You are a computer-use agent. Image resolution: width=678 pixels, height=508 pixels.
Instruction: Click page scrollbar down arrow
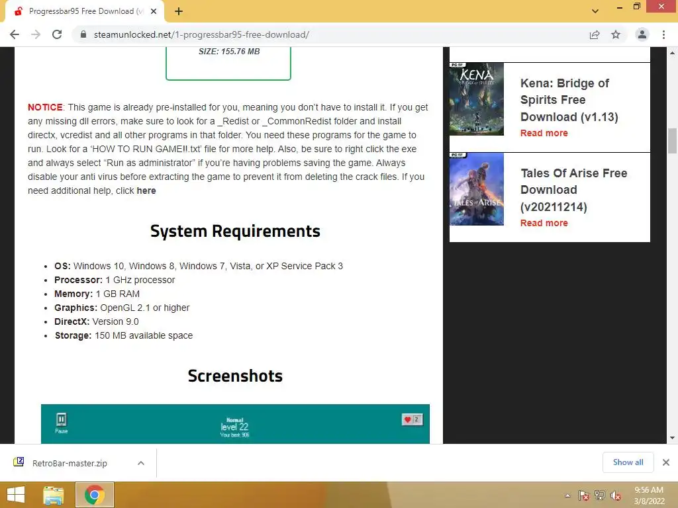[x=673, y=438]
